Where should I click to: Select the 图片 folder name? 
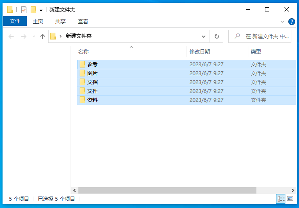tap(92, 73)
